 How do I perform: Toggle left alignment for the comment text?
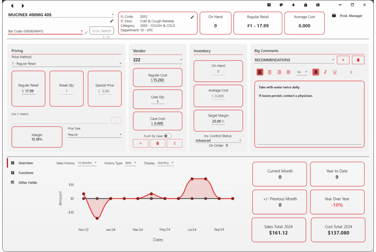[260, 72]
